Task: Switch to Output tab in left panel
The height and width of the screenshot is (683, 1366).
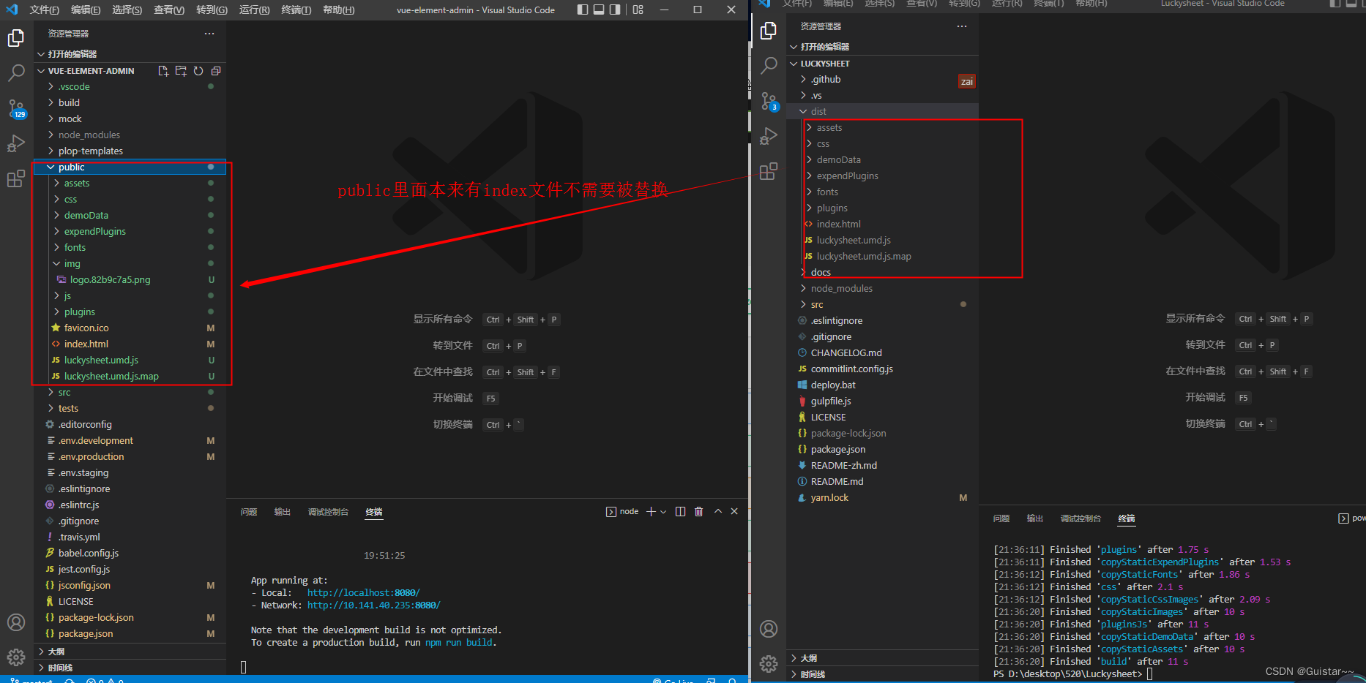Action: click(x=283, y=512)
